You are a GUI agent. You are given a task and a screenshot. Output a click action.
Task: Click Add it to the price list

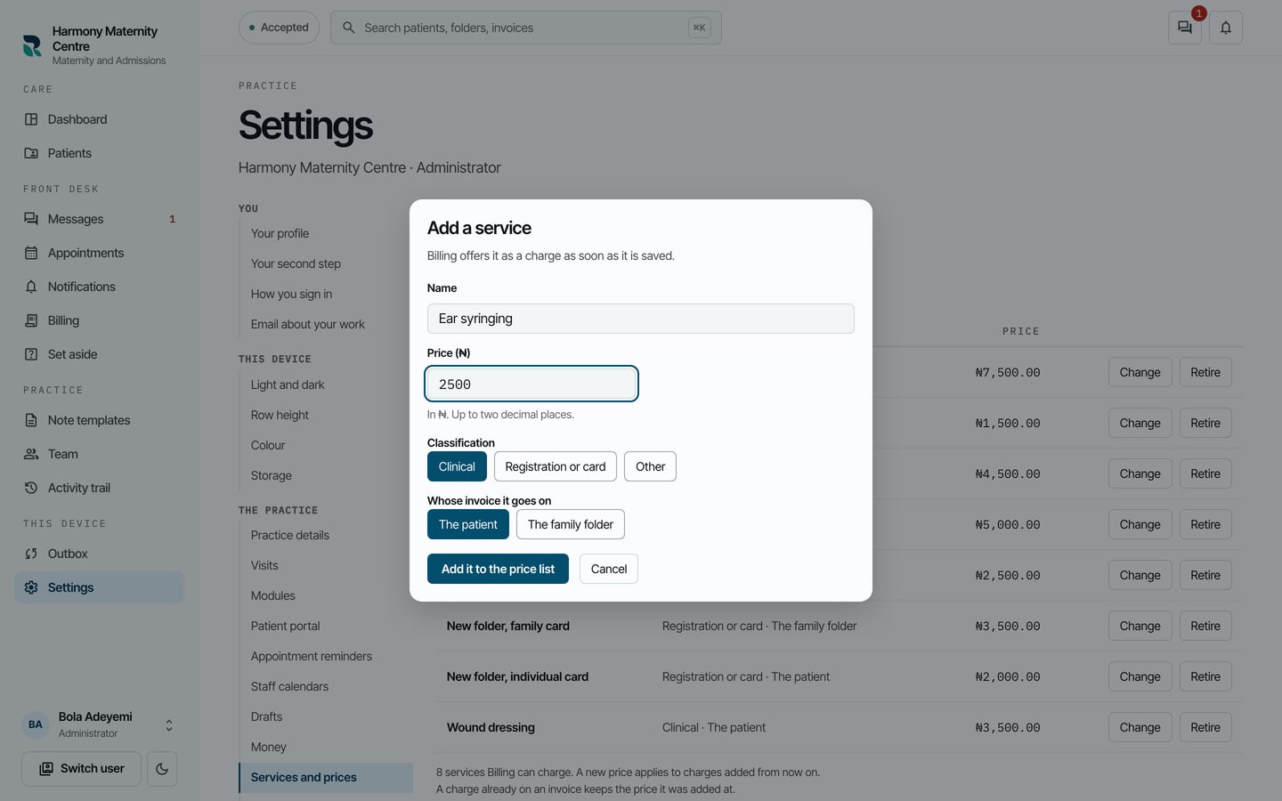click(x=498, y=569)
